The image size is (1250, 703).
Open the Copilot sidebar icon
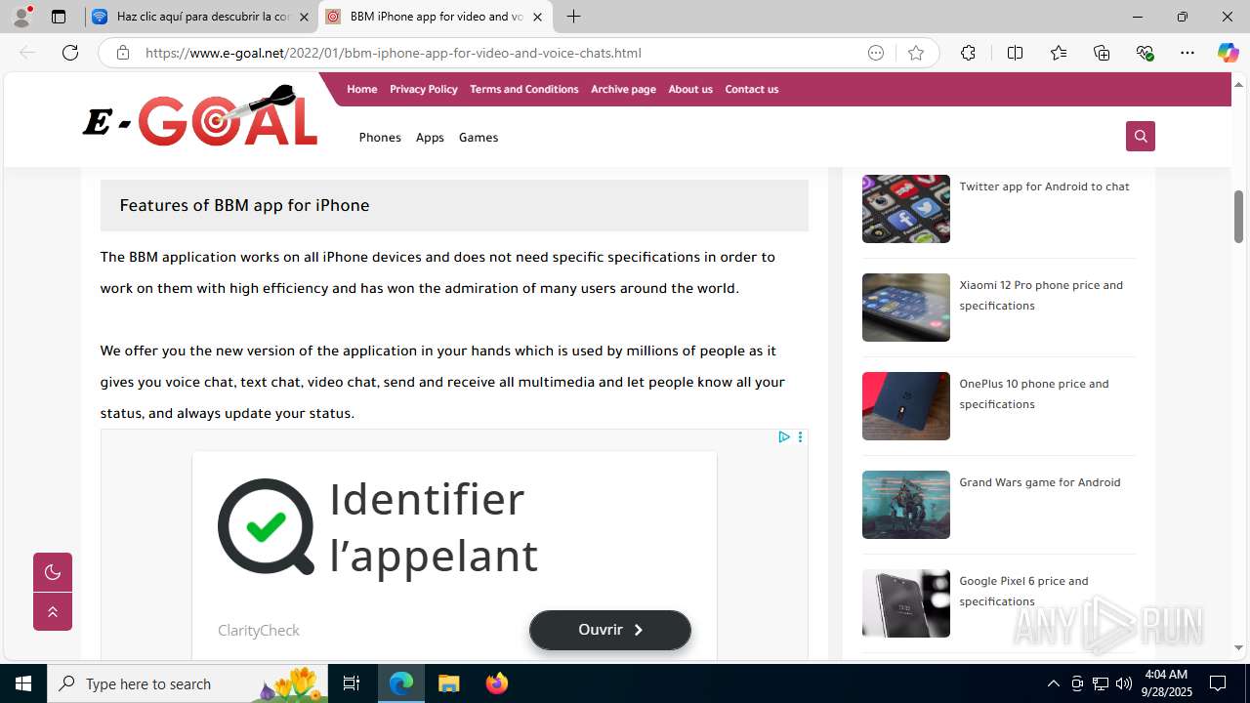point(1228,53)
